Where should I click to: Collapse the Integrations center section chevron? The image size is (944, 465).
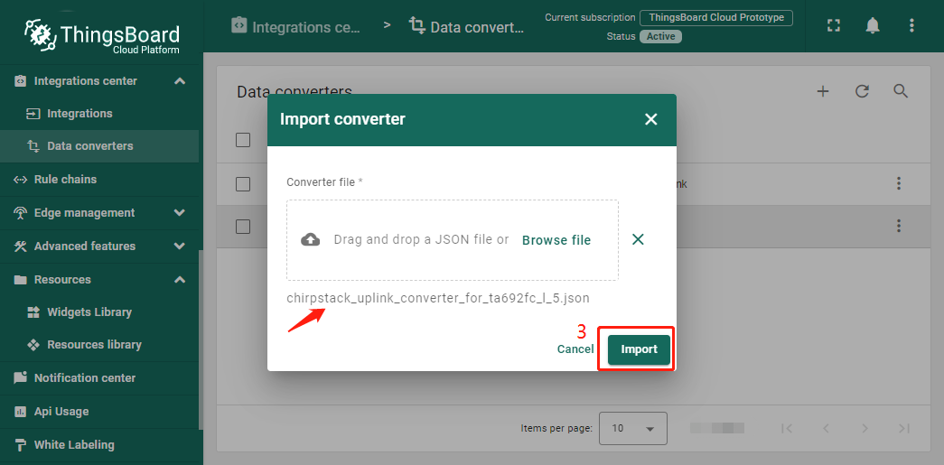click(x=180, y=80)
